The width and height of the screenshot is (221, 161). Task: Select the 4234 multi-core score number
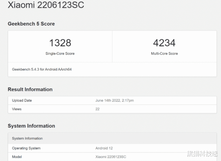pyautogui.click(x=164, y=43)
